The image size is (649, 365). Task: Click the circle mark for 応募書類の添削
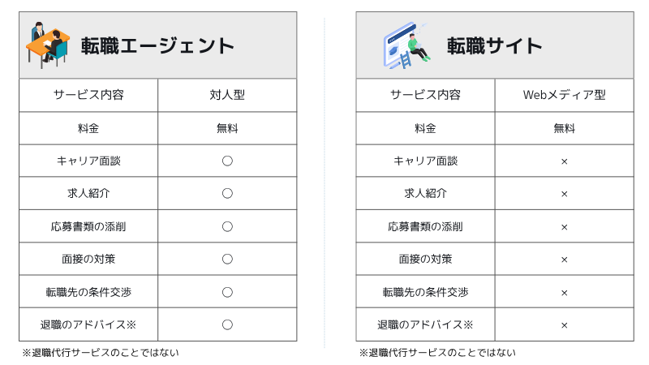click(x=227, y=226)
